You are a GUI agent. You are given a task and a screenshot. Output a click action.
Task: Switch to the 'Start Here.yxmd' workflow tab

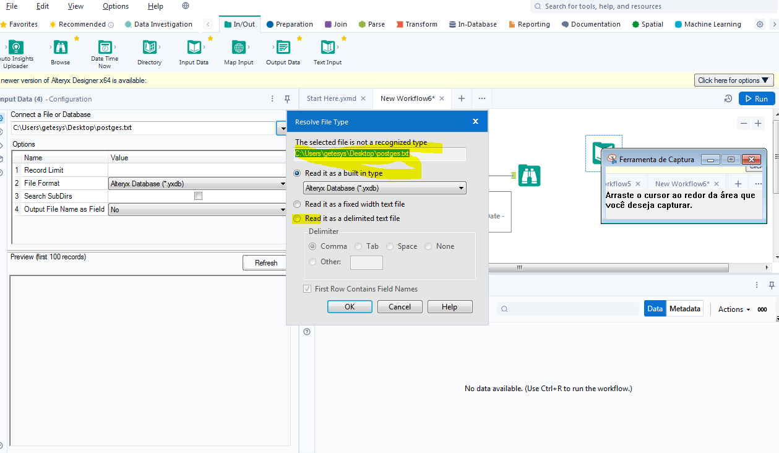click(332, 98)
